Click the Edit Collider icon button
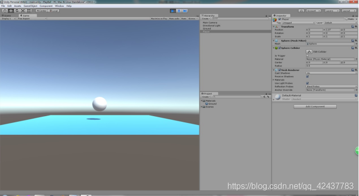 click(x=309, y=52)
